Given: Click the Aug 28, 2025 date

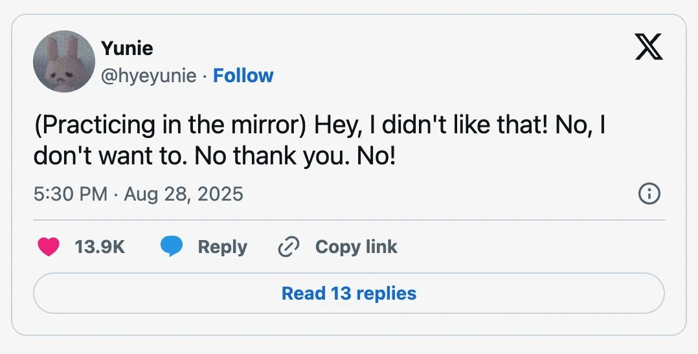Looking at the screenshot, I should pyautogui.click(x=183, y=194).
